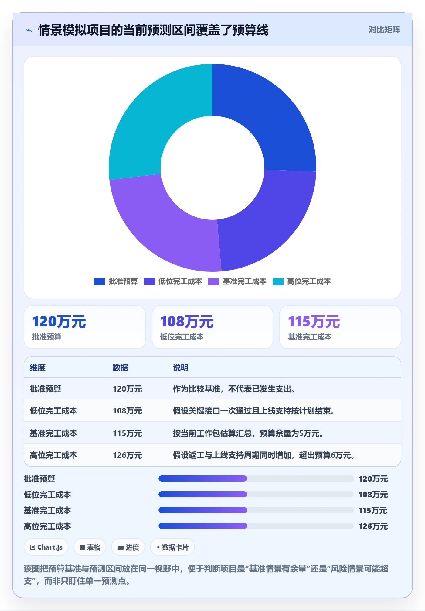This screenshot has width=425, height=611.
Task: Select the 低位完工成本 cell in the table
Action: 53,411
